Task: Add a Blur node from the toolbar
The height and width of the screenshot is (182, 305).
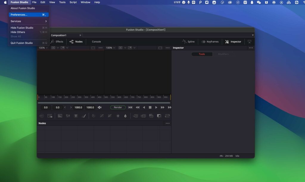Action: pyautogui.click(x=126, y=116)
